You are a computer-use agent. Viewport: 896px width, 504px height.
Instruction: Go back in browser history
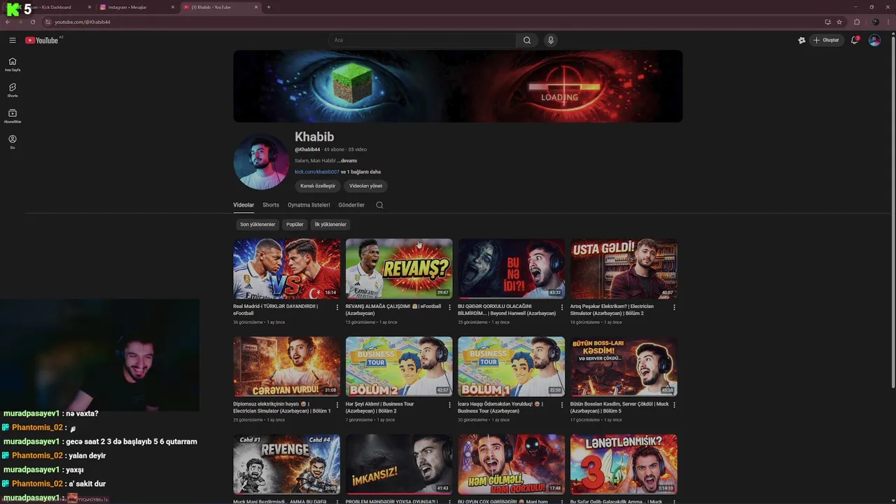[8, 22]
